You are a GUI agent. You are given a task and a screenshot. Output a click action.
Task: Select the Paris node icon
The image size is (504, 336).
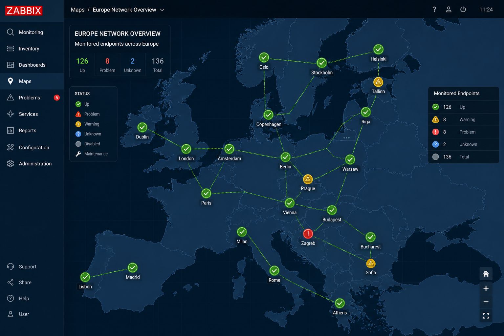point(206,193)
